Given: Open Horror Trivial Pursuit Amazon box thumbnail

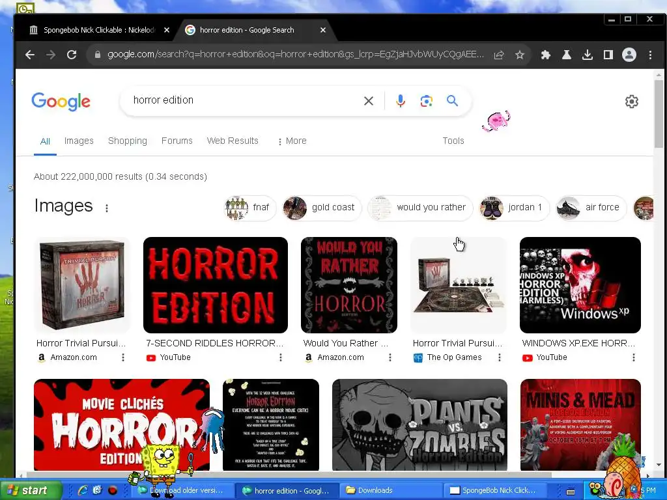Looking at the screenshot, I should coord(82,285).
